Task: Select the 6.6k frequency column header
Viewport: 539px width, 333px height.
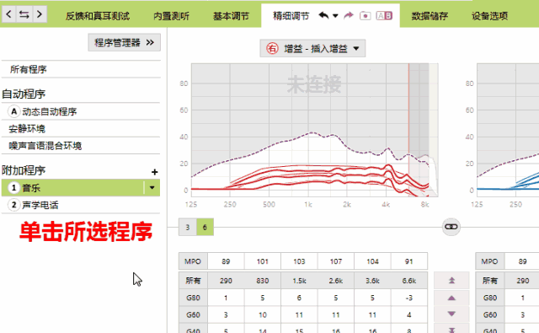Action: pyautogui.click(x=409, y=281)
